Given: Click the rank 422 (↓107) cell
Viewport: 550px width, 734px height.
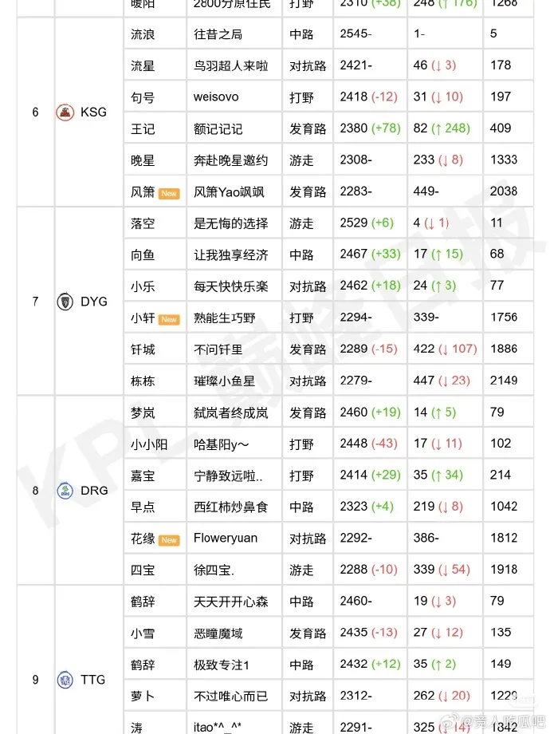Looking at the screenshot, I should click(x=445, y=349).
